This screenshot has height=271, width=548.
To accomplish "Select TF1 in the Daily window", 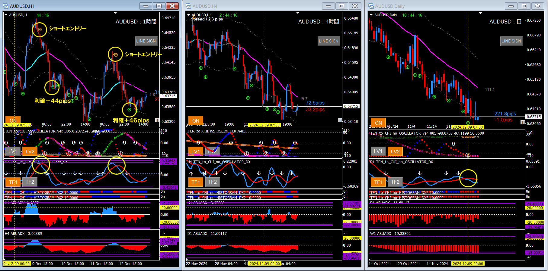I will coord(378,182).
